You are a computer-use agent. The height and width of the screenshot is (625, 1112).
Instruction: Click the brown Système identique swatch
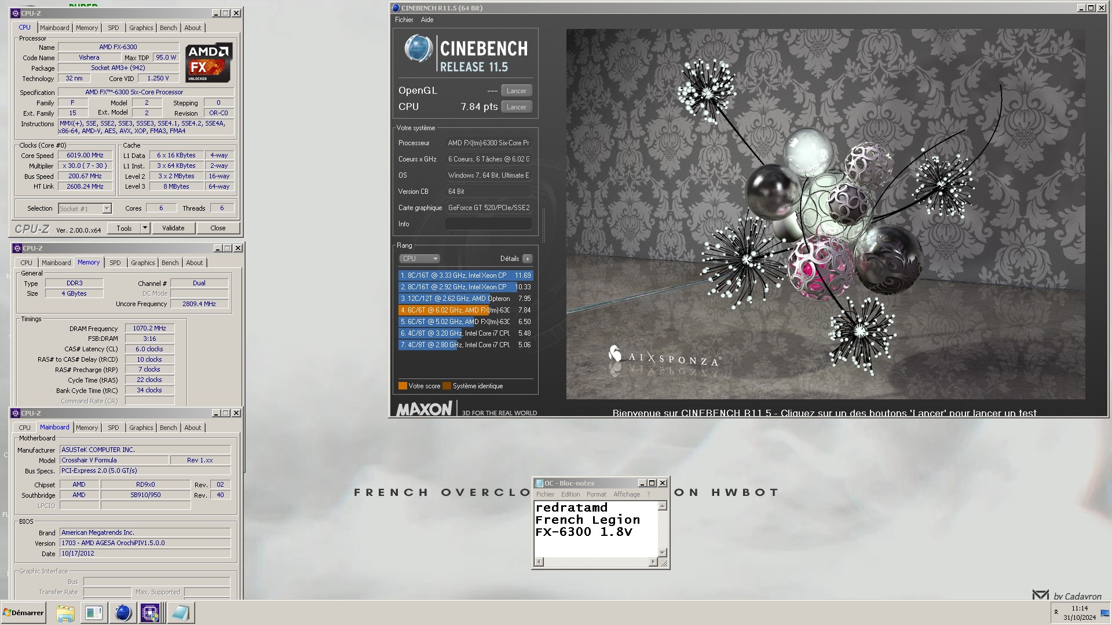coord(447,386)
